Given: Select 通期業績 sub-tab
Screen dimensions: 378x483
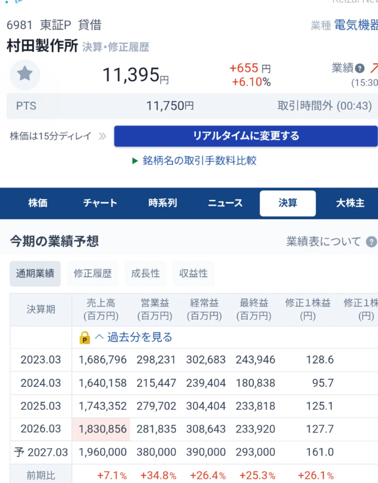Looking at the screenshot, I should pos(35,273).
